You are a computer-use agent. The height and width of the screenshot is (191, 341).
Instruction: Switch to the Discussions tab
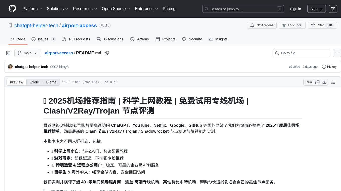[110, 39]
